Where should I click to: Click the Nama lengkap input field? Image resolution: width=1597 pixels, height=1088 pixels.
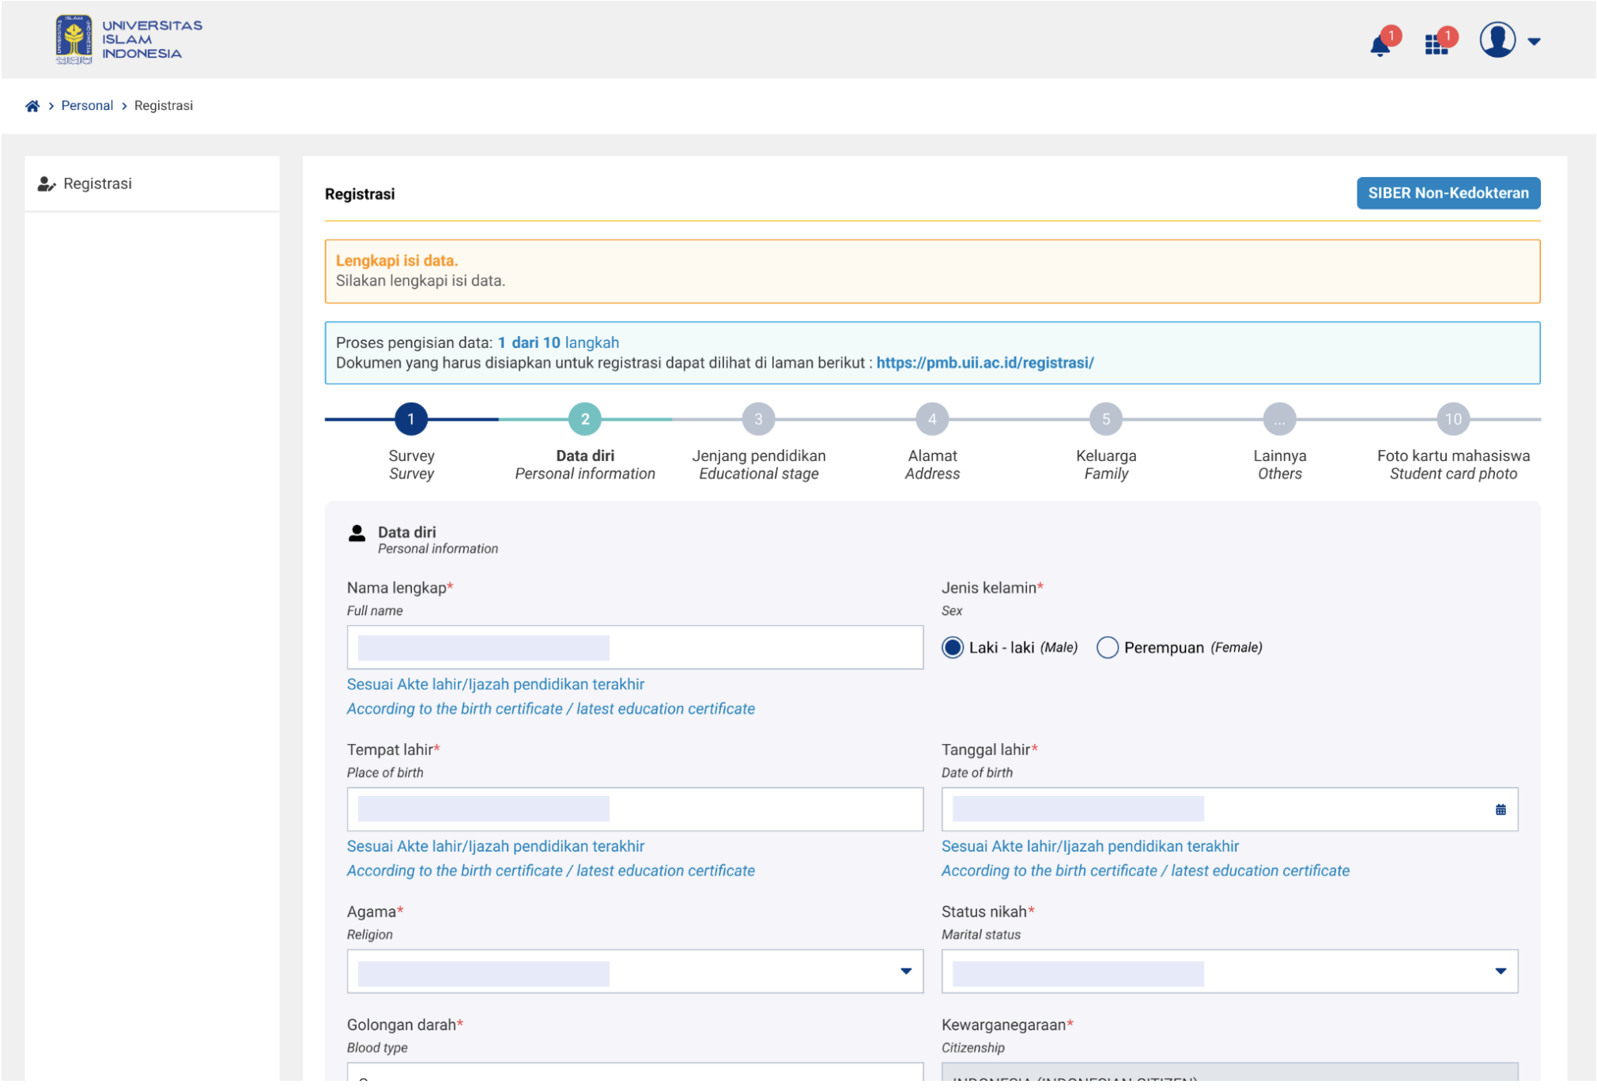(x=635, y=648)
